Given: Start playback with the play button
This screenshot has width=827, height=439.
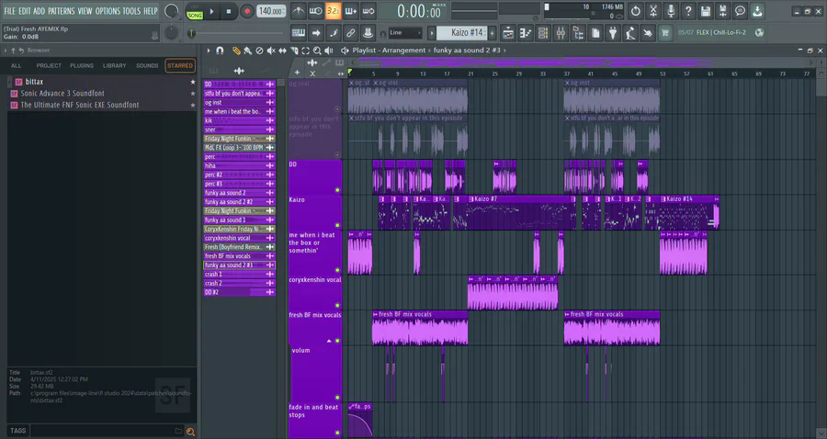Looking at the screenshot, I should pos(211,11).
